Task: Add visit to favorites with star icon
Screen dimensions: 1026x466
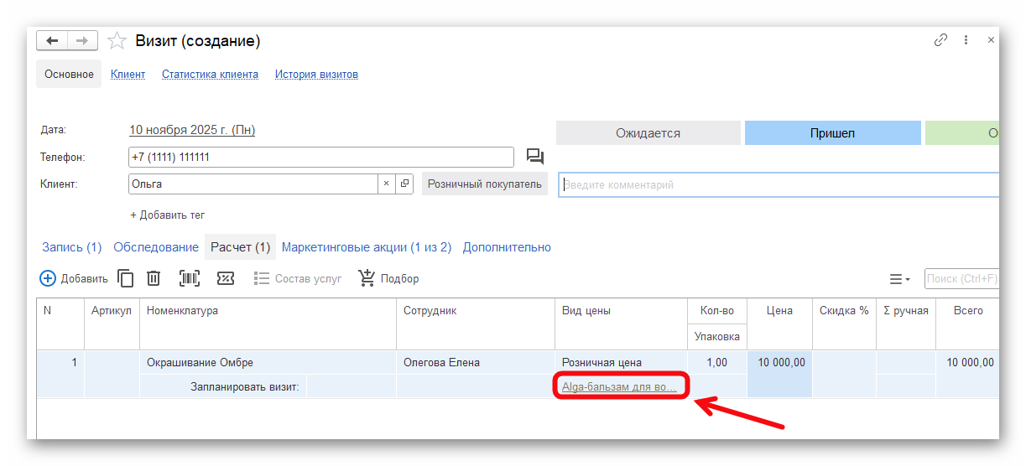Action: pos(117,41)
